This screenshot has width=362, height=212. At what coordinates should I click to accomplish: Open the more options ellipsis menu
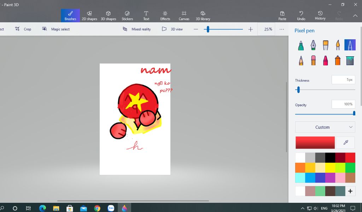click(x=282, y=29)
